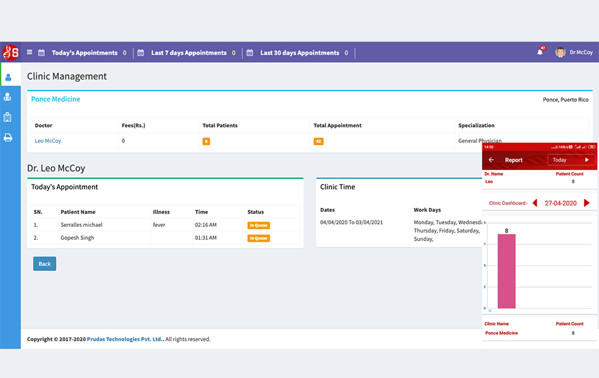Open the Leo McCoy doctor link

tap(48, 141)
